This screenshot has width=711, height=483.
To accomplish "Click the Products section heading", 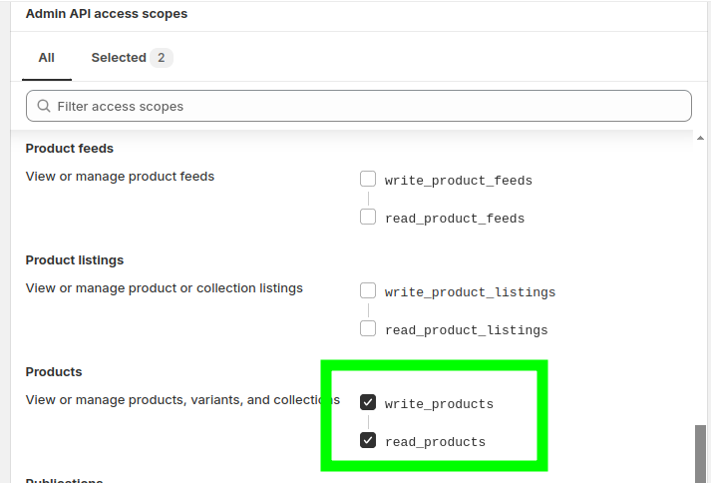I will tap(54, 372).
